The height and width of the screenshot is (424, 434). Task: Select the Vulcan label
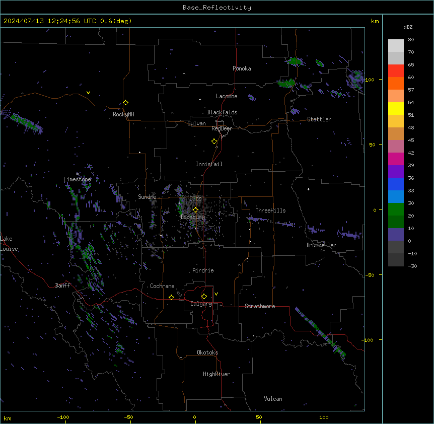(x=273, y=399)
